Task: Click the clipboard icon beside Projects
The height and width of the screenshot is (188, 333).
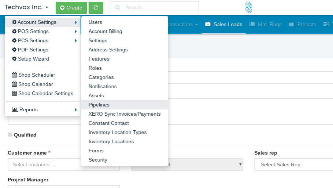Action: tap(292, 24)
